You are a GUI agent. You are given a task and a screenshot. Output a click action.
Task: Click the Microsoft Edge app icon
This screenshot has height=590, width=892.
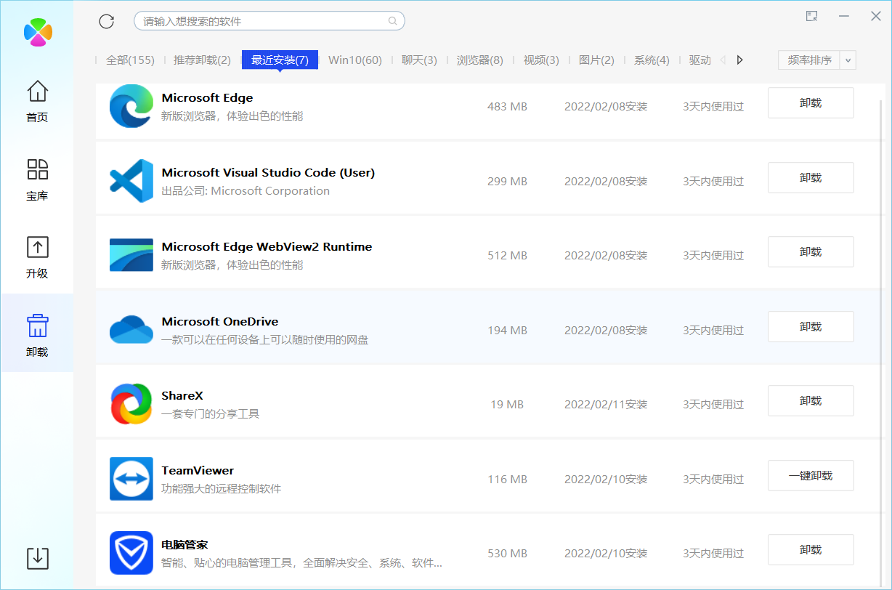(131, 106)
